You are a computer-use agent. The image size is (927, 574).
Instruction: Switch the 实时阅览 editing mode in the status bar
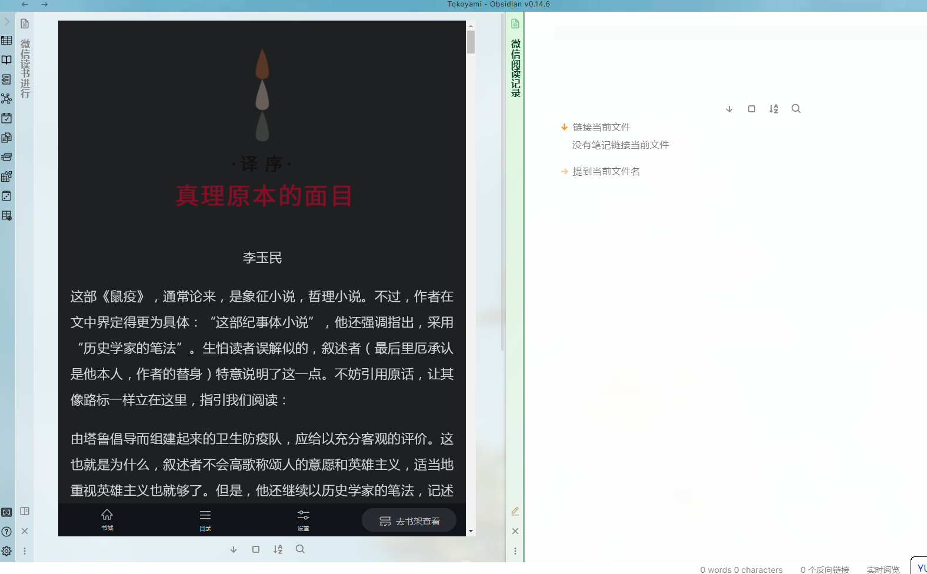point(883,569)
